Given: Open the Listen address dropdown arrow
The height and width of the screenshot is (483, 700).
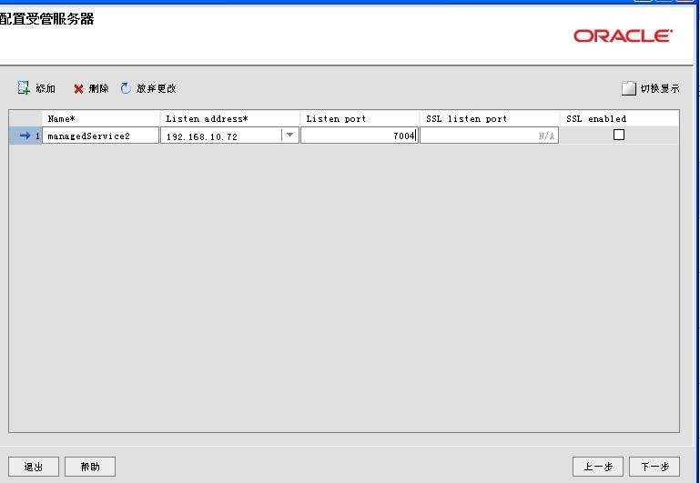Looking at the screenshot, I should [x=289, y=135].
